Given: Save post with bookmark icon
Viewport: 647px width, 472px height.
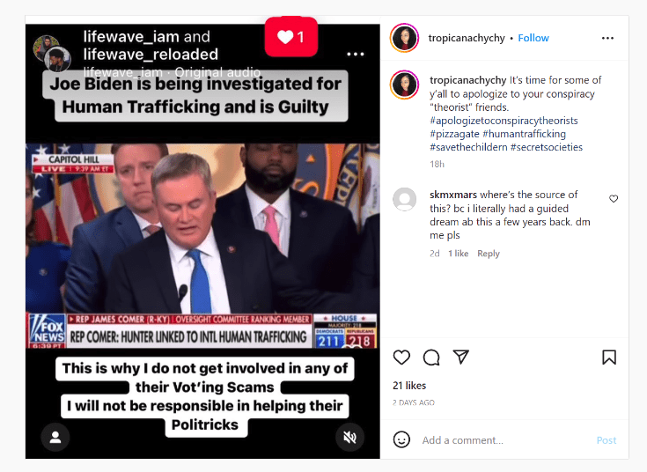Looking at the screenshot, I should tap(609, 358).
